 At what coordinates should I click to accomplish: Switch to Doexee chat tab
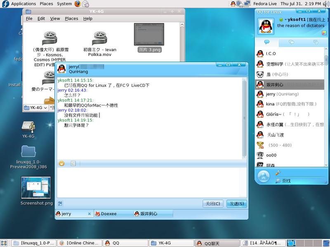114,214
